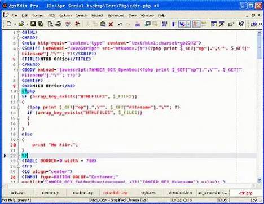Image resolution: width=264 pixels, height=204 pixels.
Task: Click the context help question-mark icon
Action: (241, 24)
